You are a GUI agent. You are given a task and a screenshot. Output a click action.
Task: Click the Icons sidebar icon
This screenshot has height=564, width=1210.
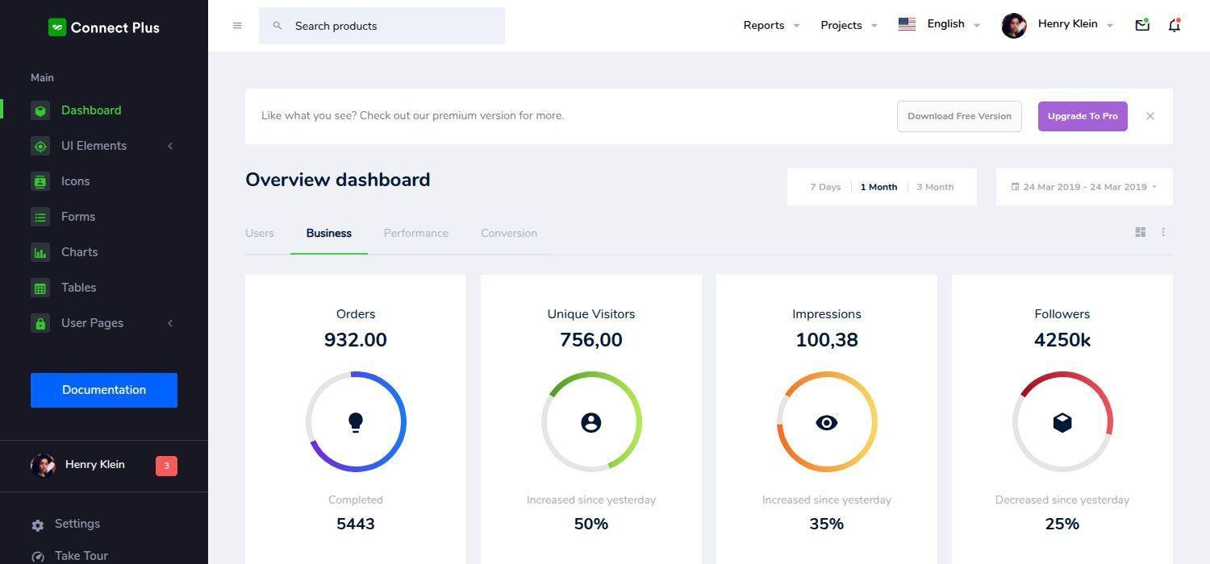pos(40,181)
